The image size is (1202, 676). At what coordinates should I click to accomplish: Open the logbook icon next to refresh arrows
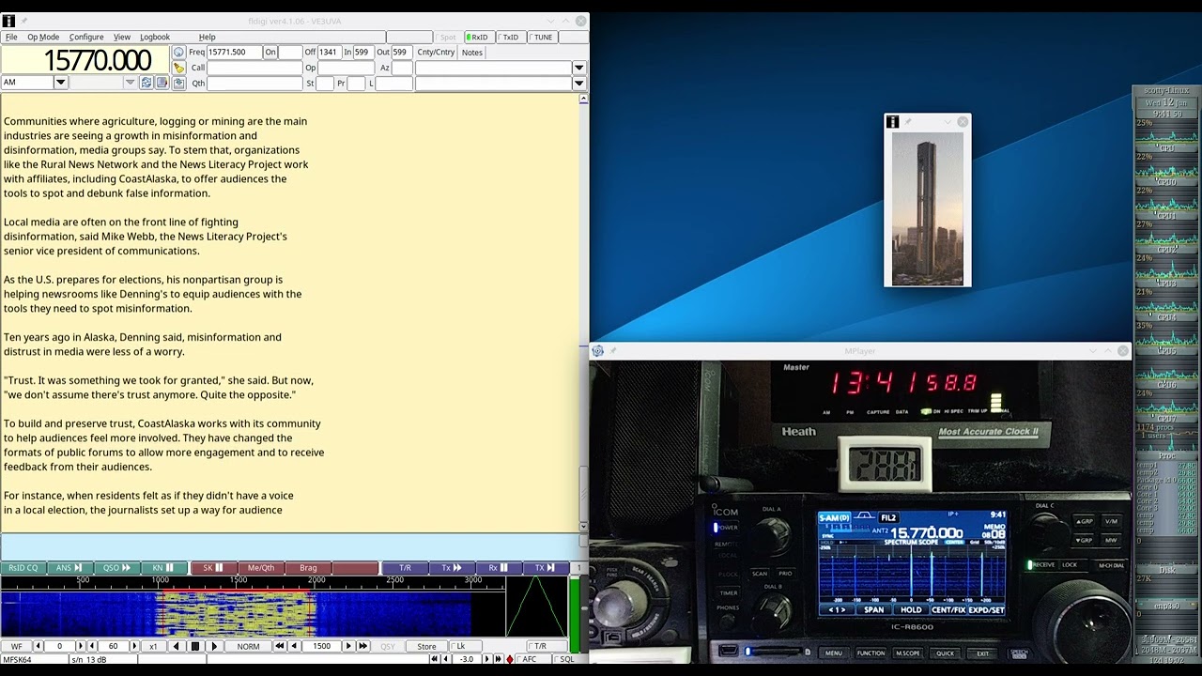pyautogui.click(x=162, y=83)
